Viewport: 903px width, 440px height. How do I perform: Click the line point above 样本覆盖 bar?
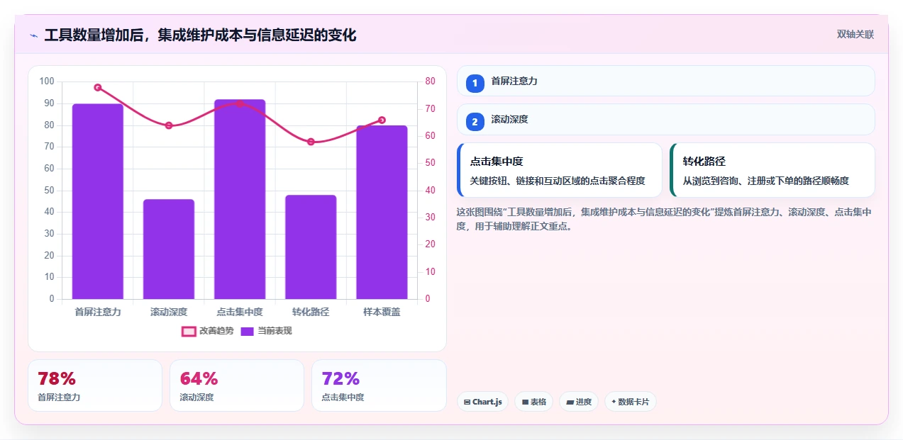(382, 120)
